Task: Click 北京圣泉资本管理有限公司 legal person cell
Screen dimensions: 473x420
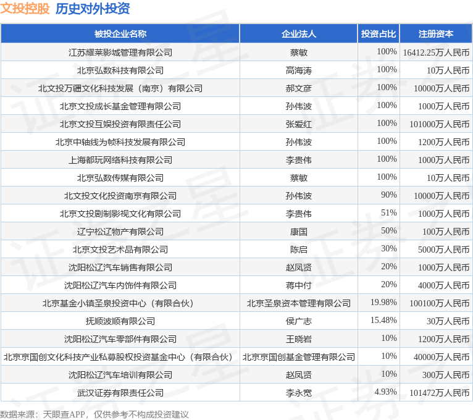Action: pyautogui.click(x=299, y=303)
